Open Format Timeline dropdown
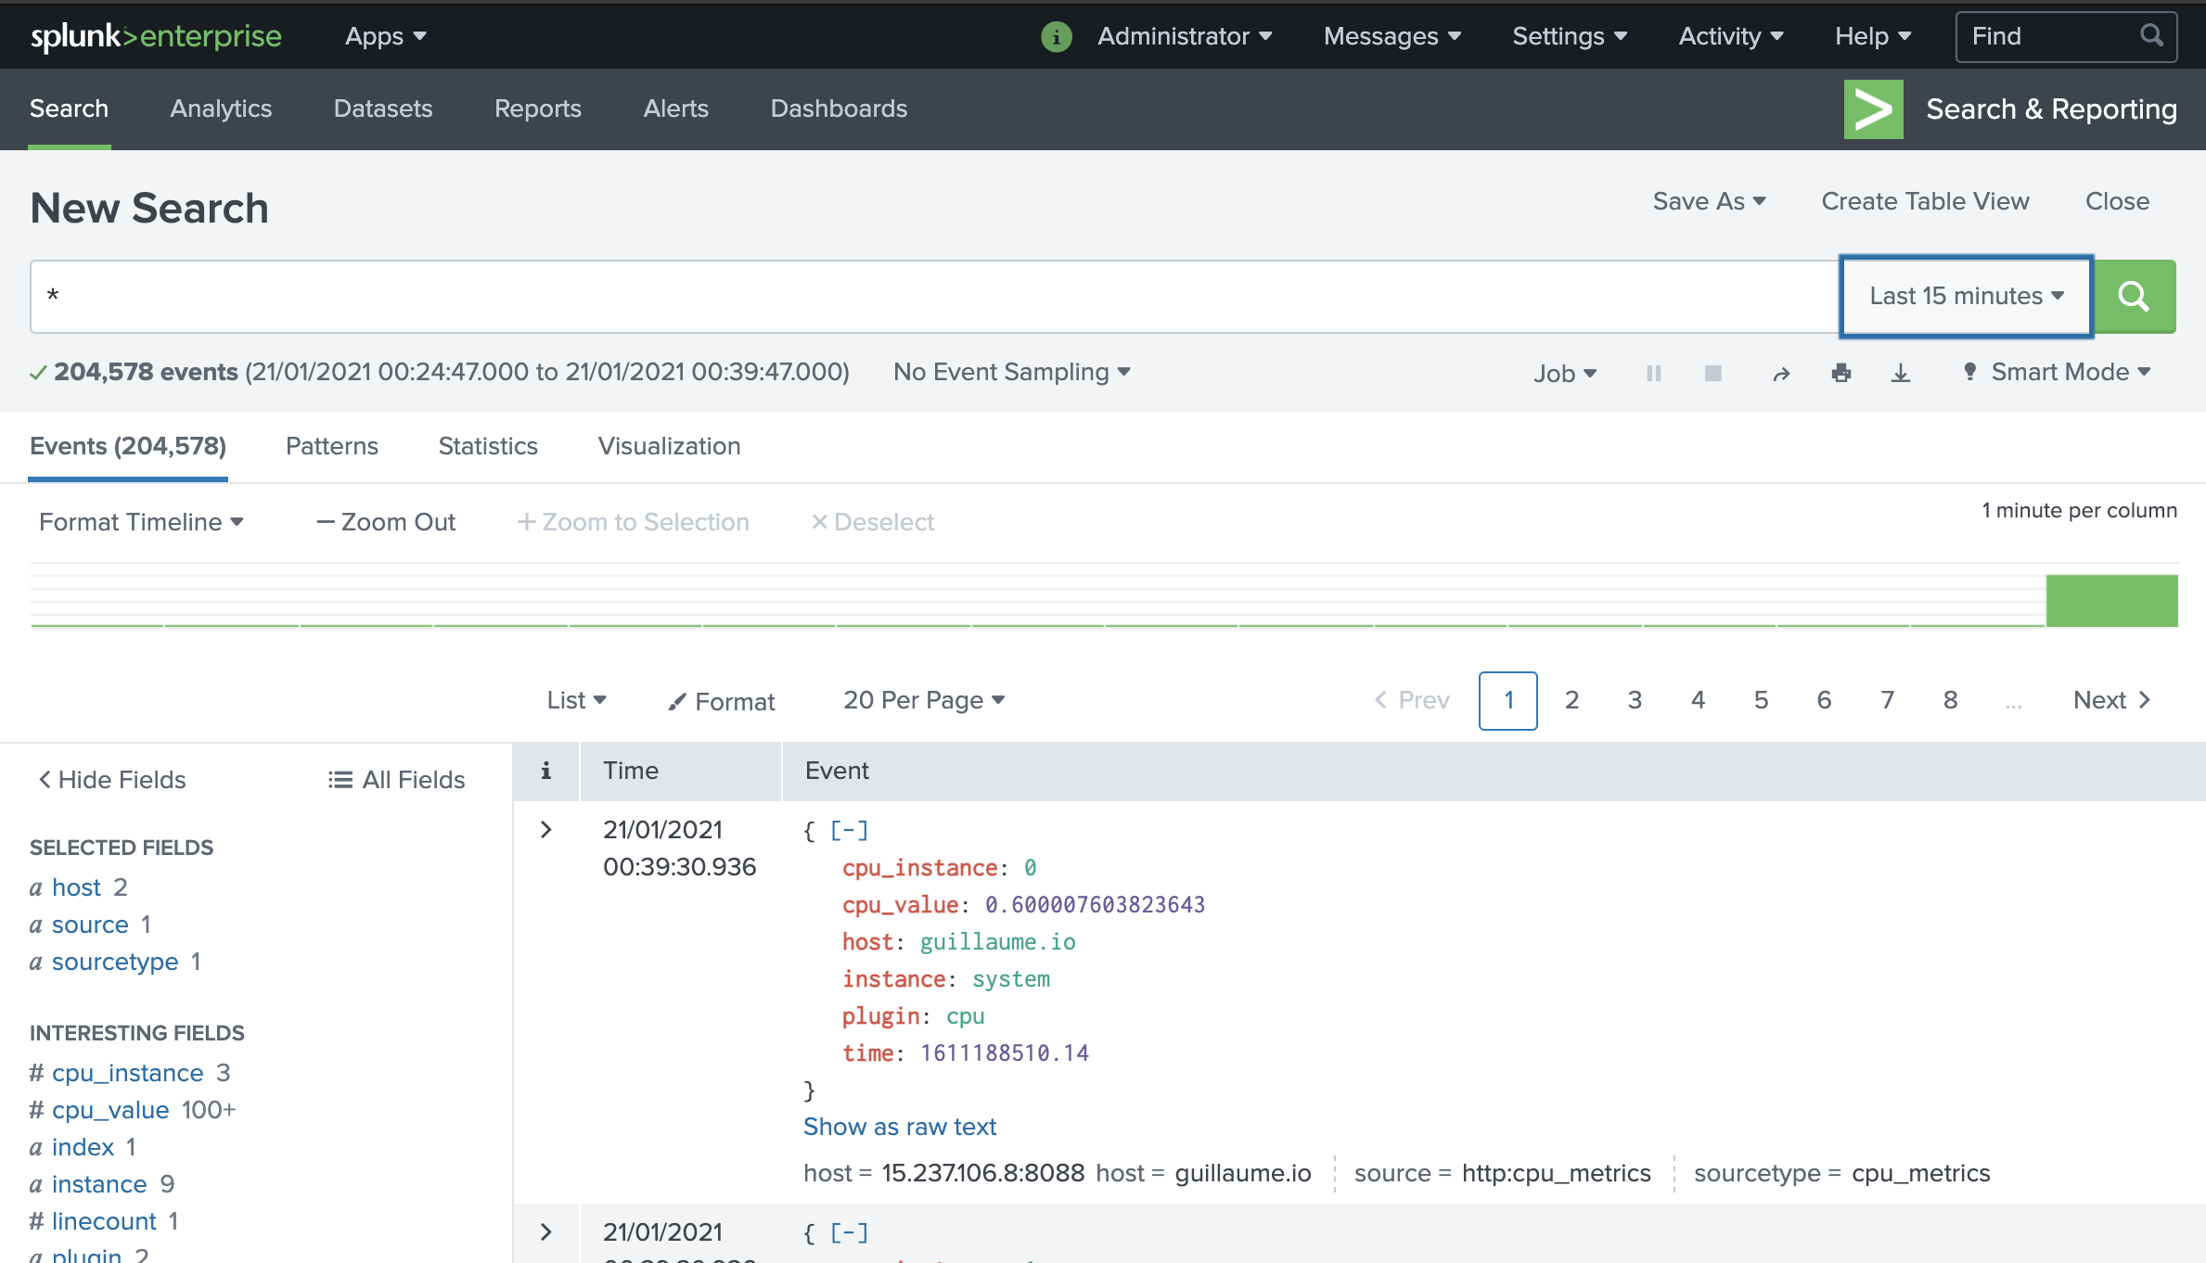The width and height of the screenshot is (2206, 1263). (x=141, y=522)
